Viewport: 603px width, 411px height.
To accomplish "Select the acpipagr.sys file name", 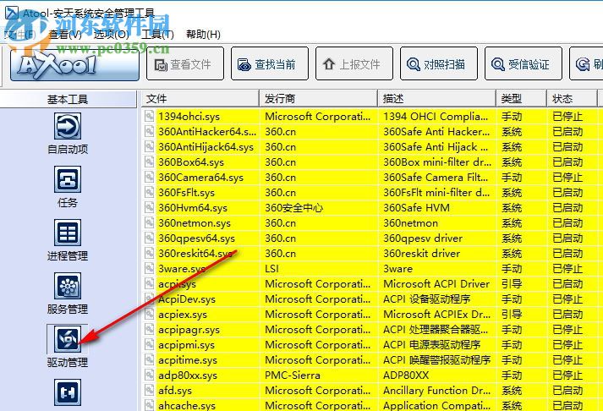I will pos(189,330).
